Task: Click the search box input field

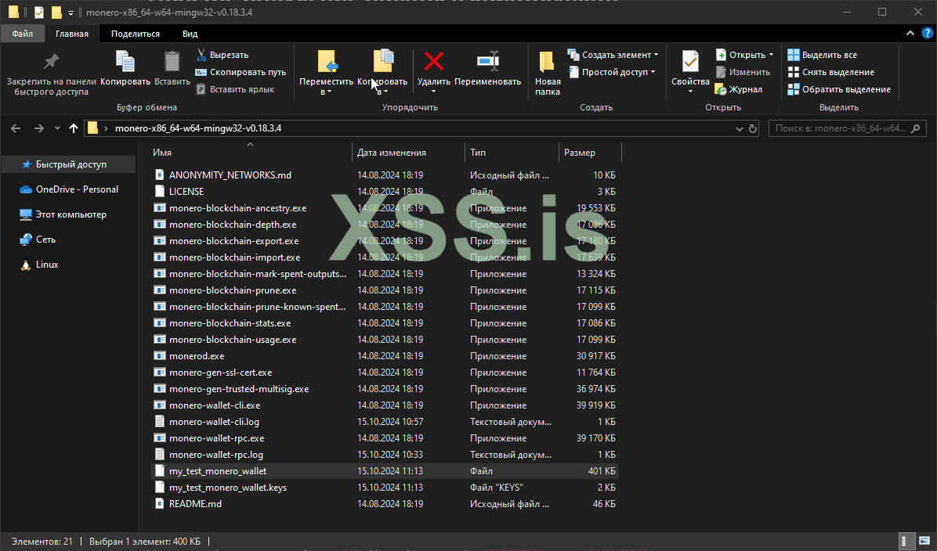Action: 838,128
